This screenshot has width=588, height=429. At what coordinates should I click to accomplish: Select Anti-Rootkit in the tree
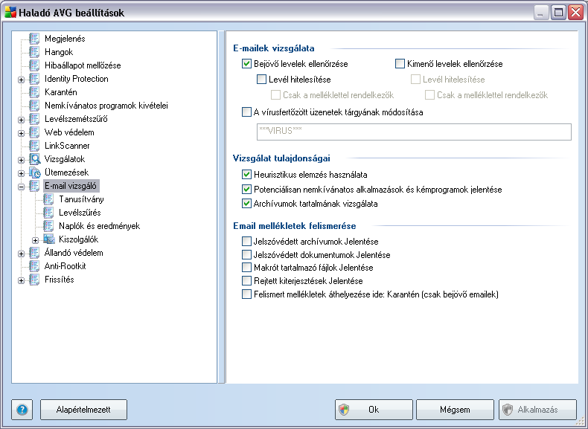pos(65,266)
